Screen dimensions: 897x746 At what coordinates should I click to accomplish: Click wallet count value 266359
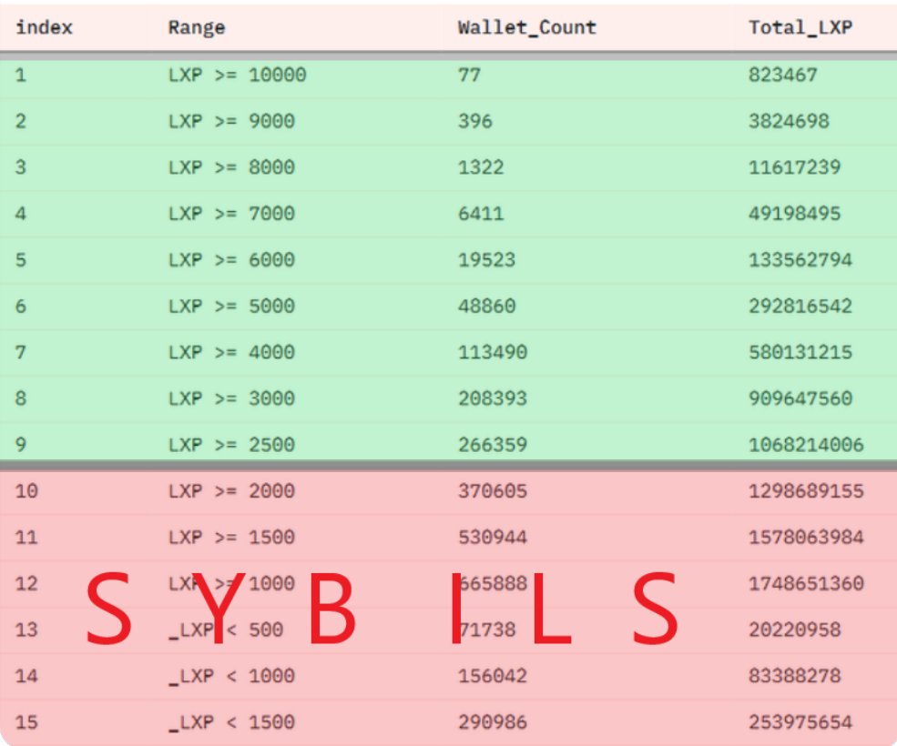point(492,444)
